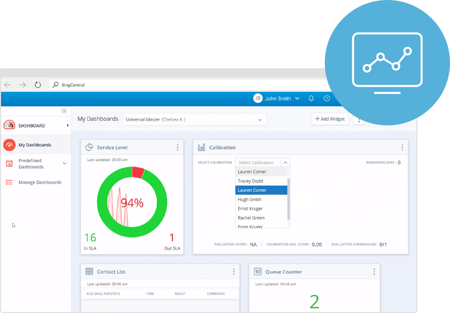Open Calibration widget three-dot menu

pyautogui.click(x=402, y=147)
